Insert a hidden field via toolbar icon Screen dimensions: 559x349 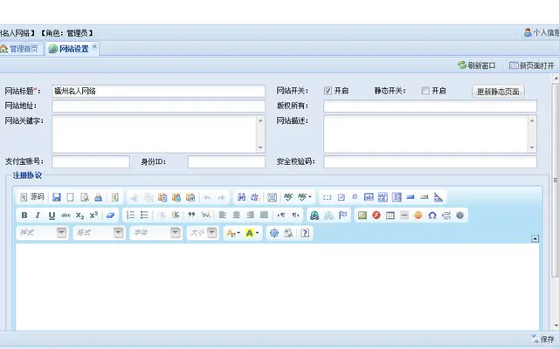click(x=438, y=197)
